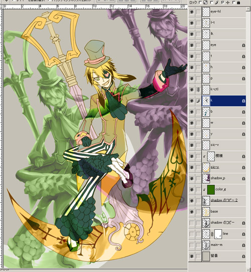Hide the color_g layer
The image size is (251, 272).
click(x=192, y=190)
